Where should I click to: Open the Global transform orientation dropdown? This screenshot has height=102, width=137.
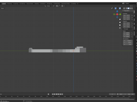(48, 6)
